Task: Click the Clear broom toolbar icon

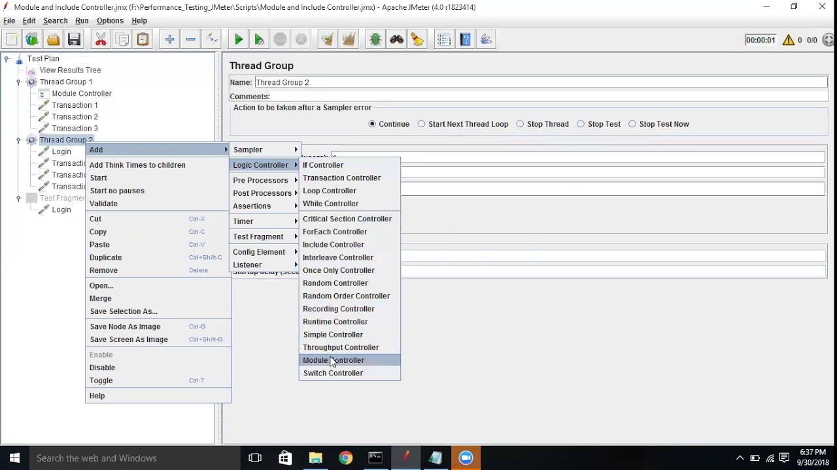Action: pos(328,40)
